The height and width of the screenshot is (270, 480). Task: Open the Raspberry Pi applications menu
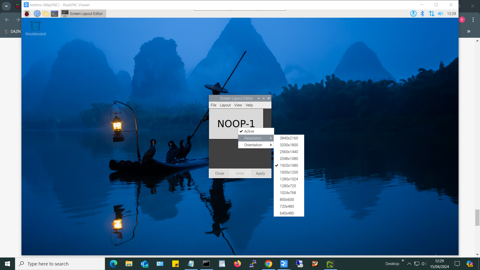(x=27, y=13)
